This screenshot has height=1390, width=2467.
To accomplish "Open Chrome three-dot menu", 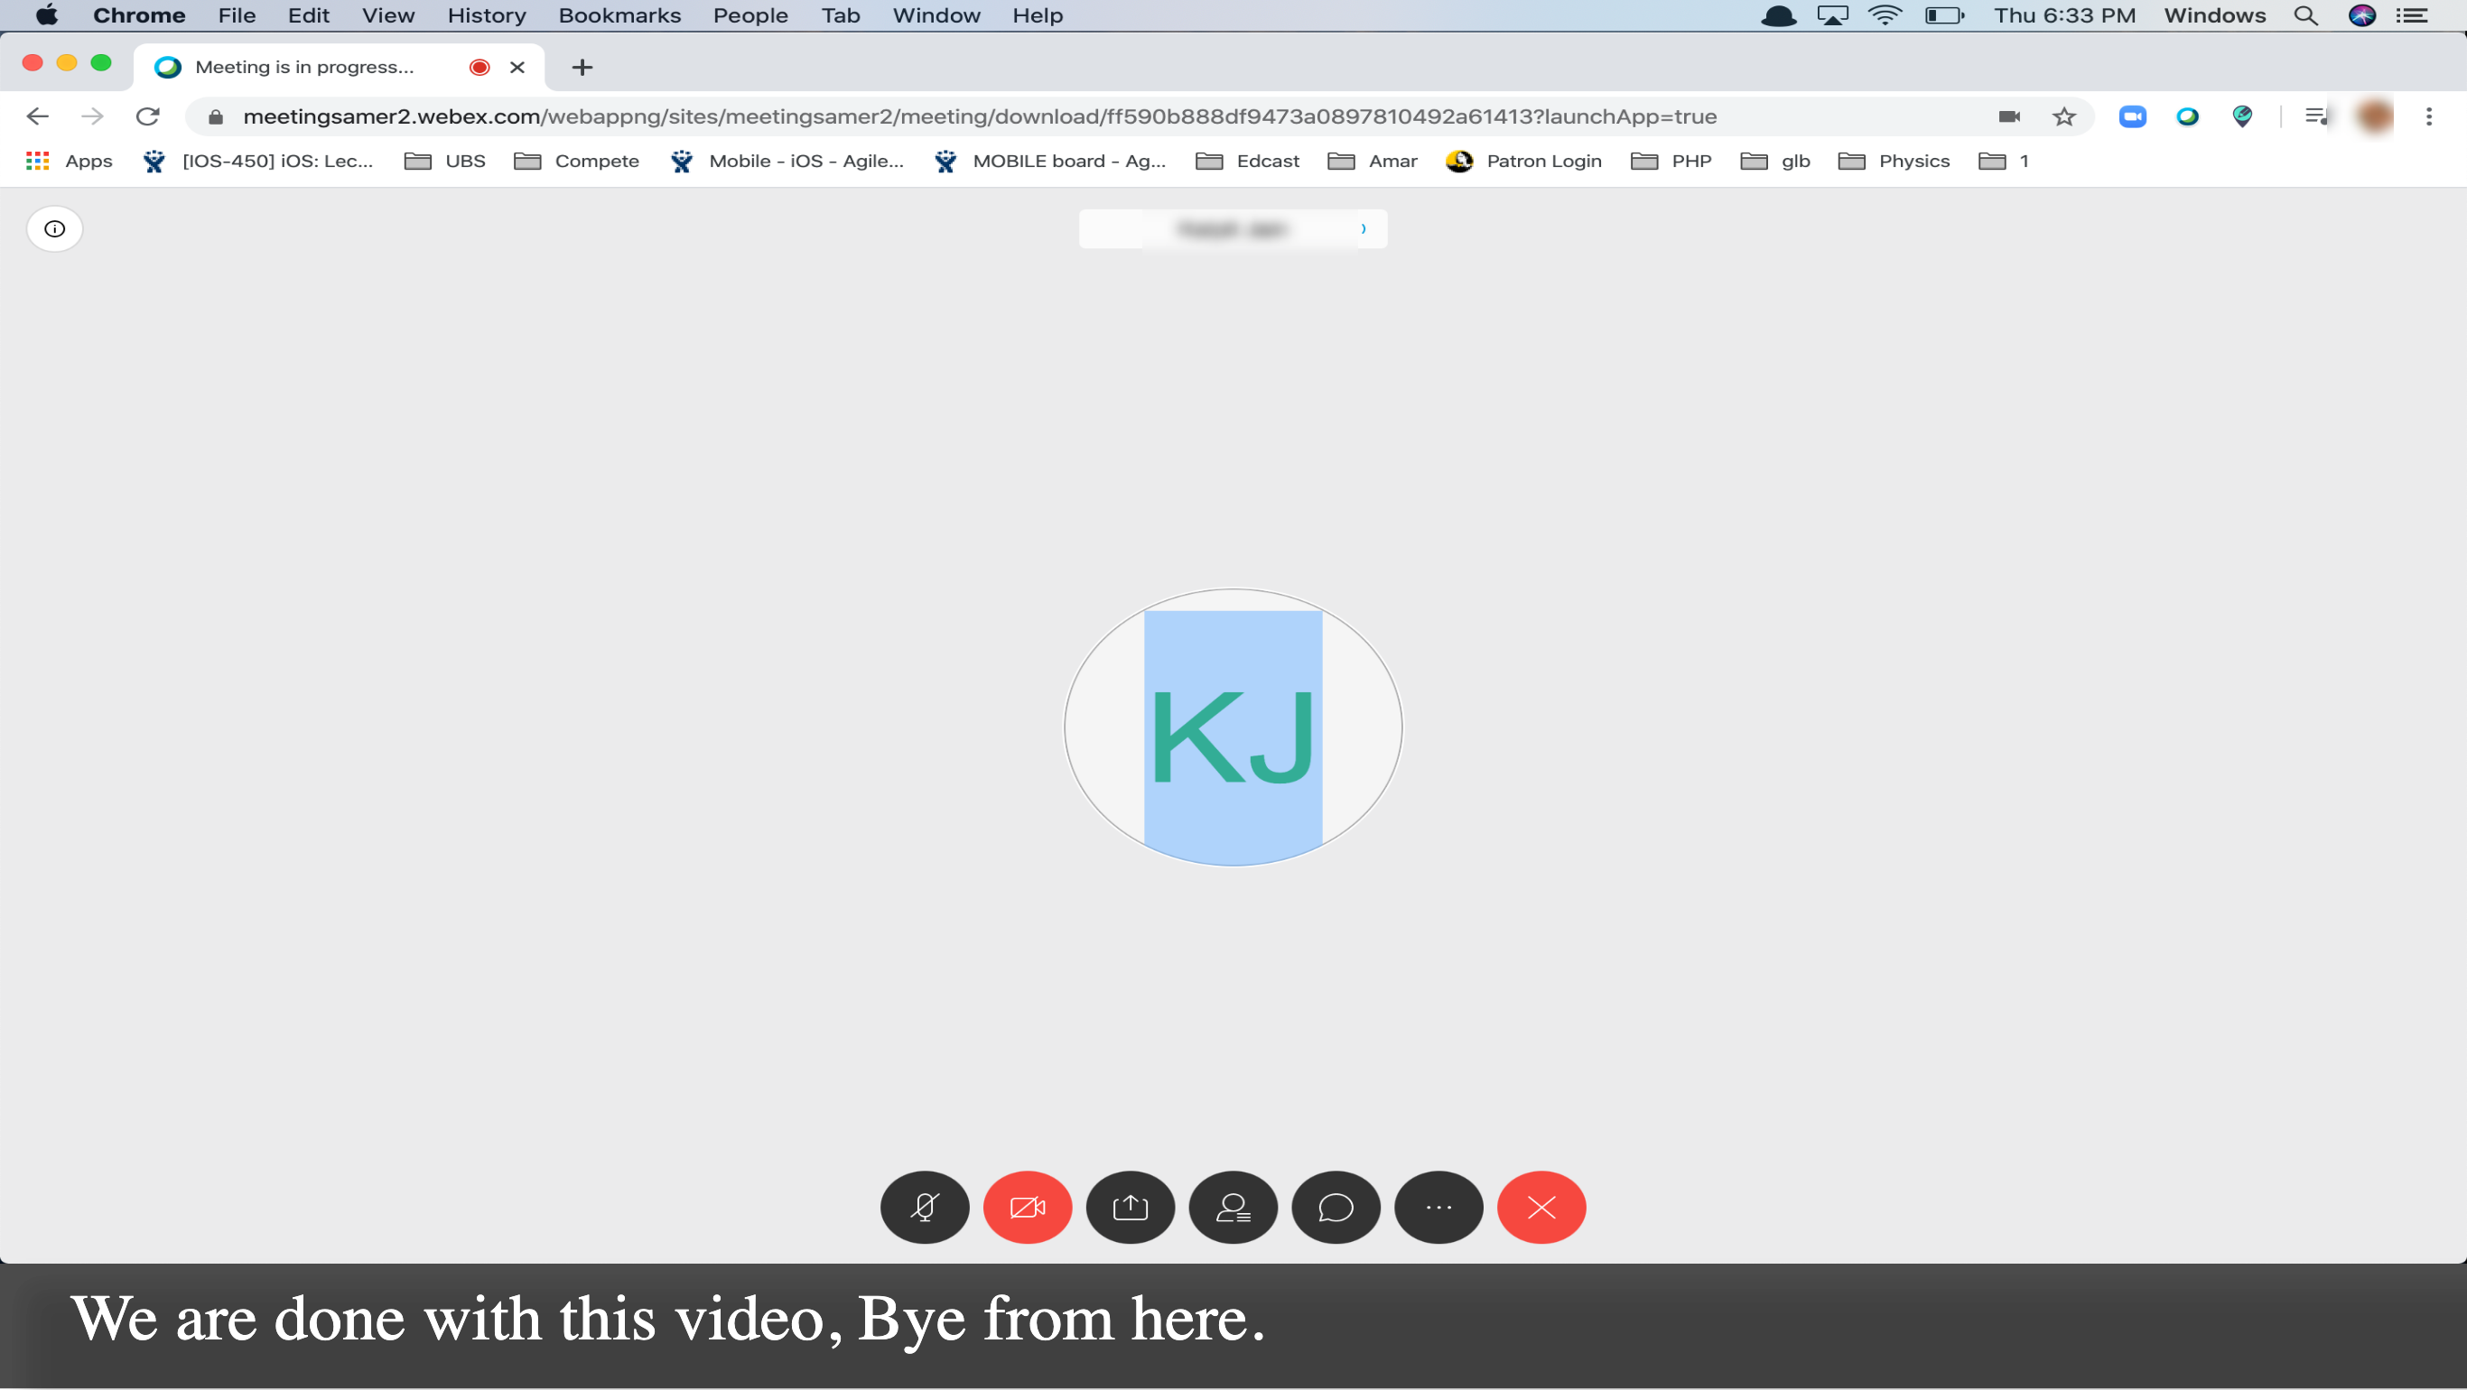I will coord(2429,116).
